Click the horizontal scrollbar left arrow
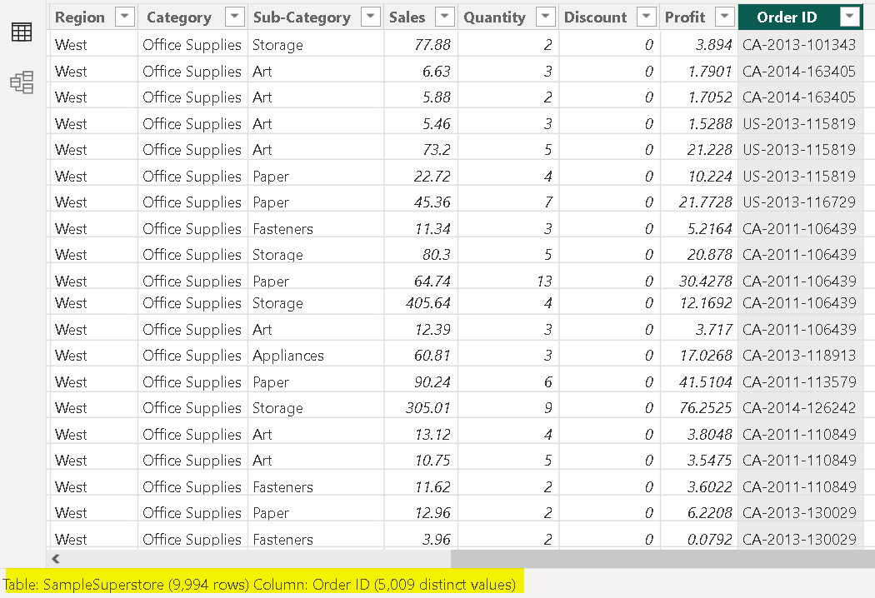The width and height of the screenshot is (875, 598). pos(57,559)
